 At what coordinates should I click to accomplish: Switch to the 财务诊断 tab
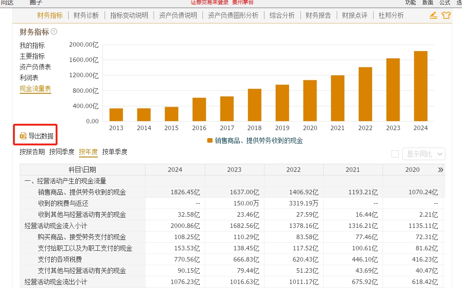pyautogui.click(x=86, y=15)
